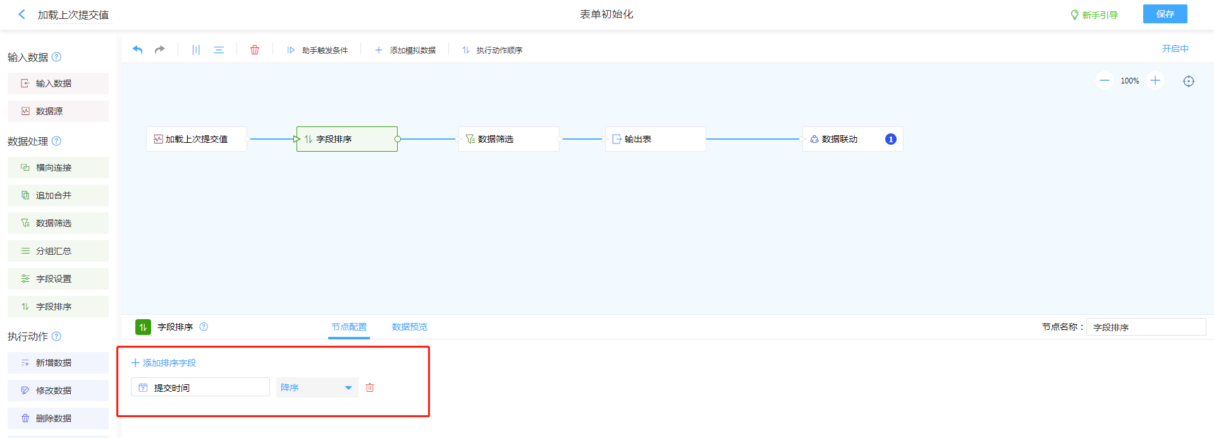Toggle the 开启中 status switch
The image size is (1214, 438).
1175,49
